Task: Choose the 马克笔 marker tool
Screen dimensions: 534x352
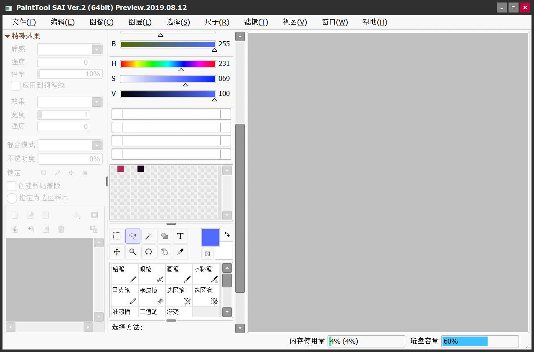Action: (125, 295)
